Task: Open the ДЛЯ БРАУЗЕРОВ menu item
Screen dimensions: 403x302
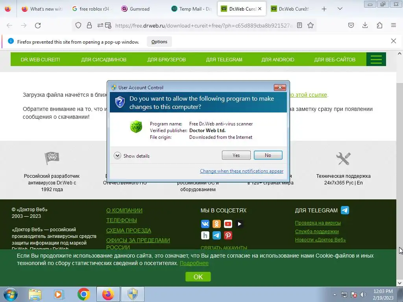Action: (166, 60)
